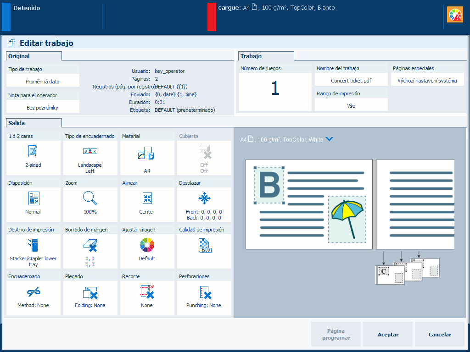
Task: Expand the A4 TopColor White media dropdown arrow
Action: coord(329,139)
